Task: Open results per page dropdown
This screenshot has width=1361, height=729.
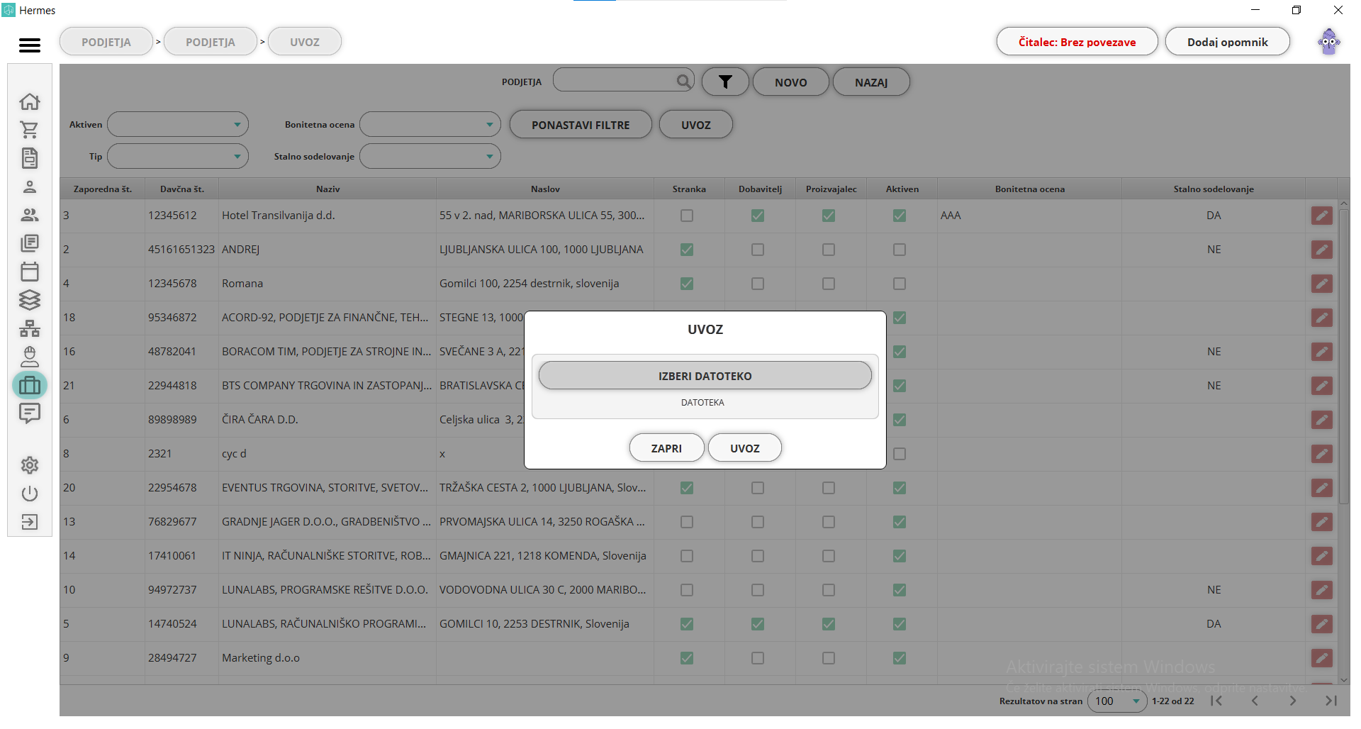Action: [x=1117, y=701]
